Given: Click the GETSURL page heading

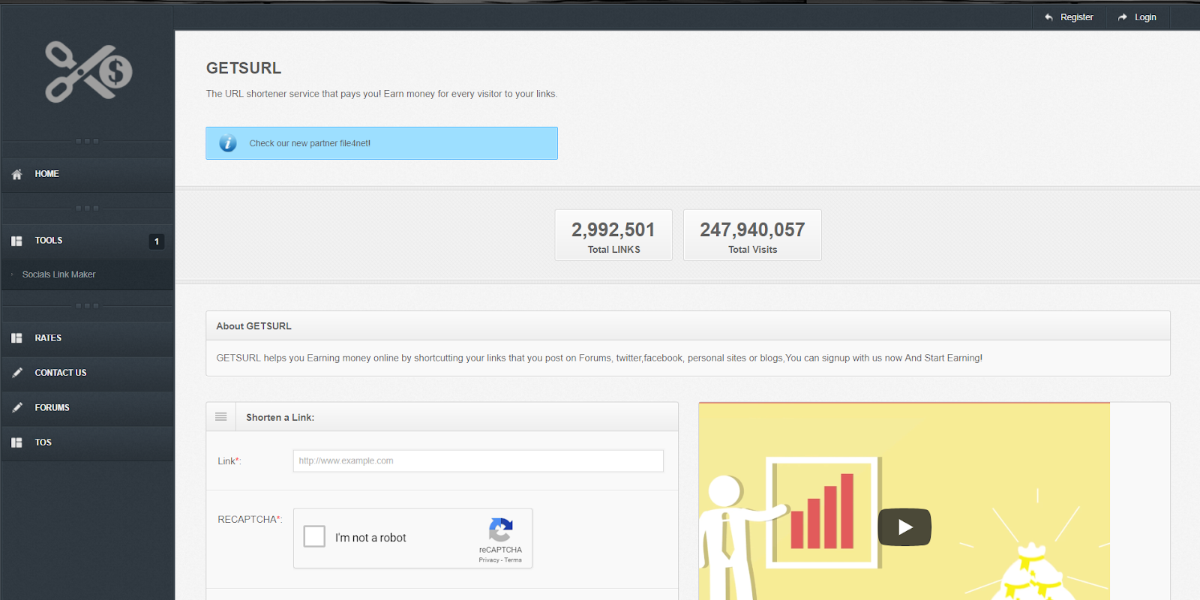Looking at the screenshot, I should pos(244,68).
